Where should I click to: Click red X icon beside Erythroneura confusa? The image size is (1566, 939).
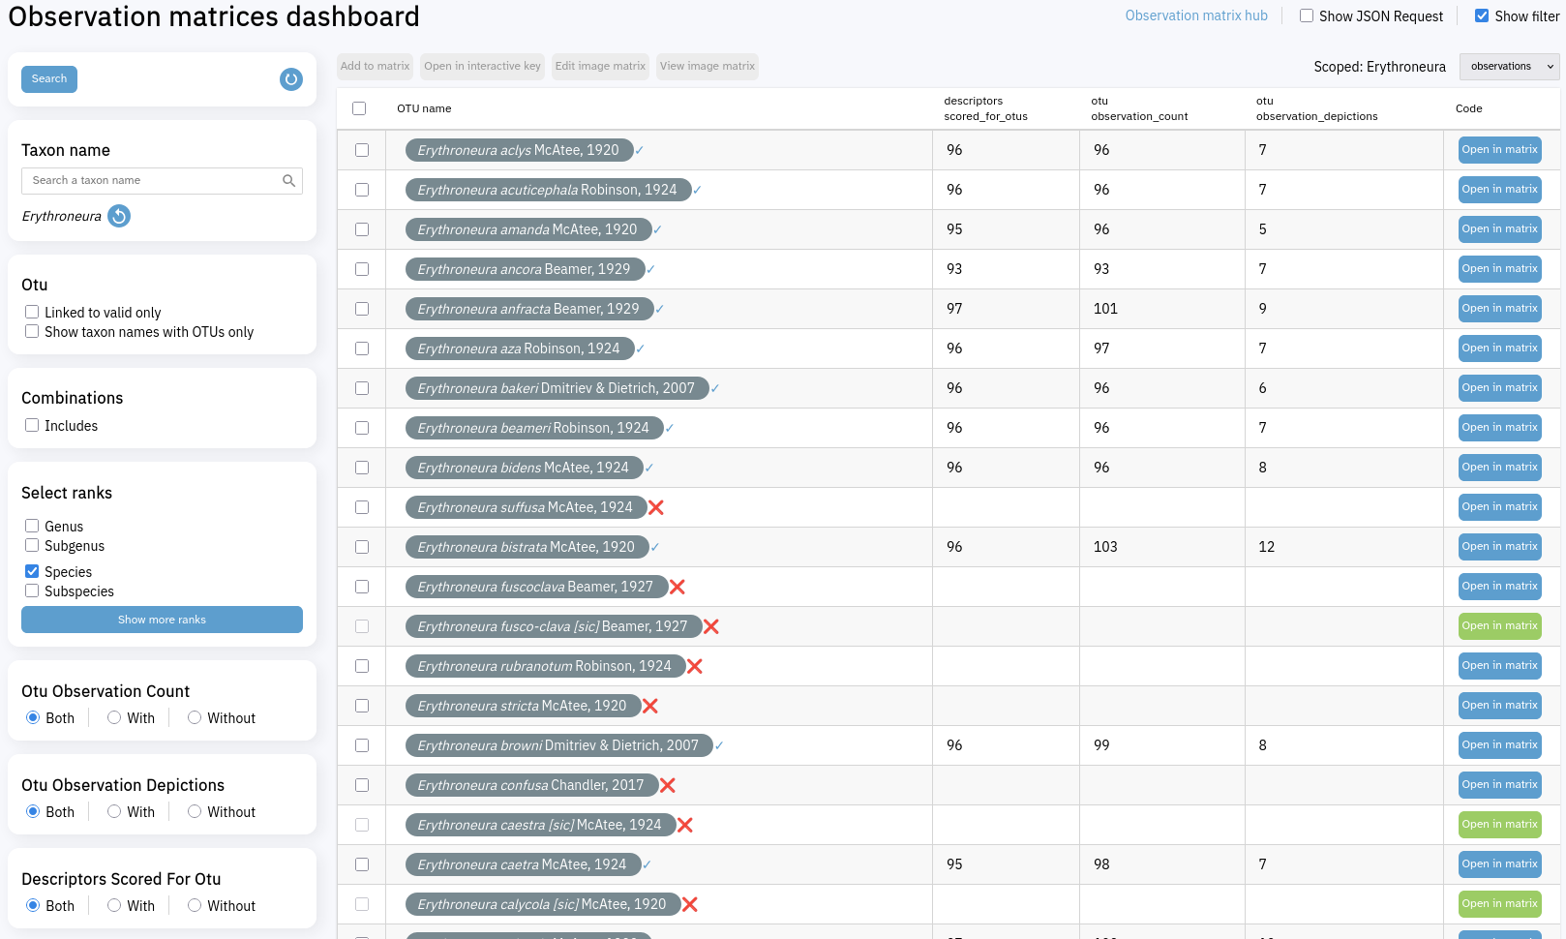click(668, 786)
